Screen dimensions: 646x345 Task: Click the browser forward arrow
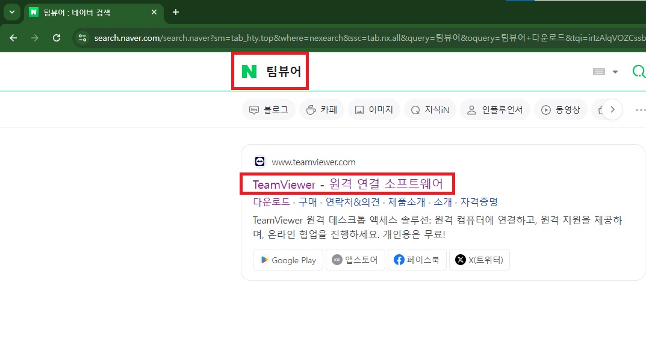tap(34, 38)
